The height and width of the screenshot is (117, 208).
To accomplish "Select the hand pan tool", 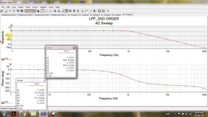I will click(x=78, y=11).
